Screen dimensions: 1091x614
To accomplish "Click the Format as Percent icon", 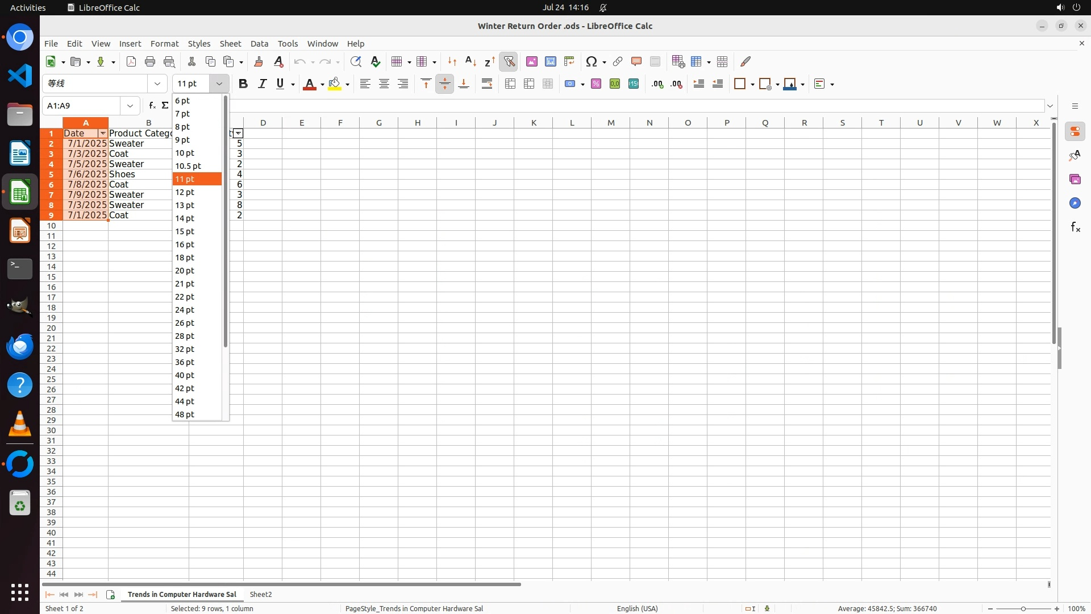I will [x=596, y=84].
